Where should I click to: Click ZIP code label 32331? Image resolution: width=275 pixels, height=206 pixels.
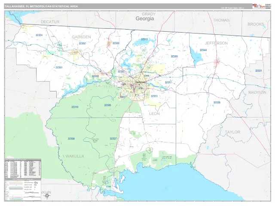click(x=259, y=71)
